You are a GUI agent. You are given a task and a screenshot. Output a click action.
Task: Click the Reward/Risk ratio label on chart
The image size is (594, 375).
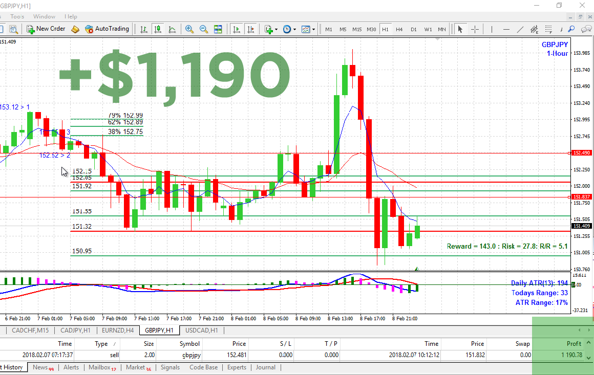(507, 247)
